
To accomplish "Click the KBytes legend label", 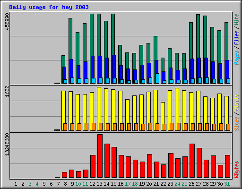I will (237, 170).
